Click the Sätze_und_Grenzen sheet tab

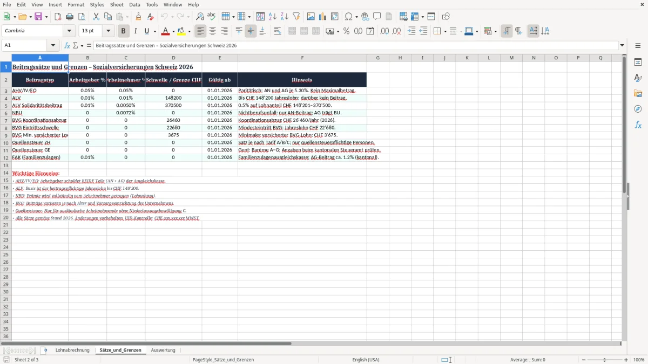pyautogui.click(x=120, y=351)
